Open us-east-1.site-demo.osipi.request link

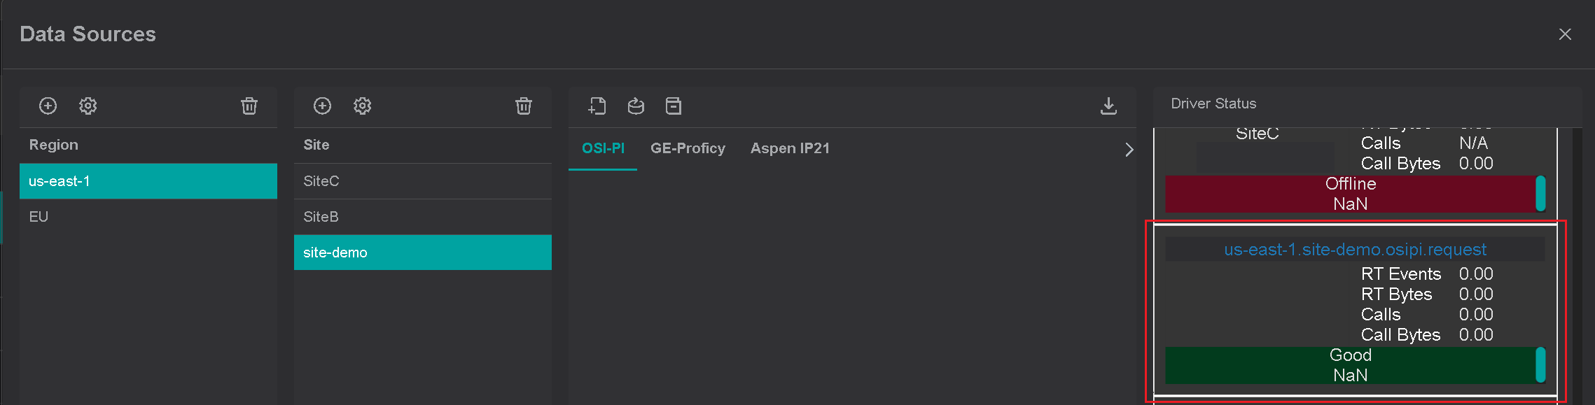point(1355,250)
